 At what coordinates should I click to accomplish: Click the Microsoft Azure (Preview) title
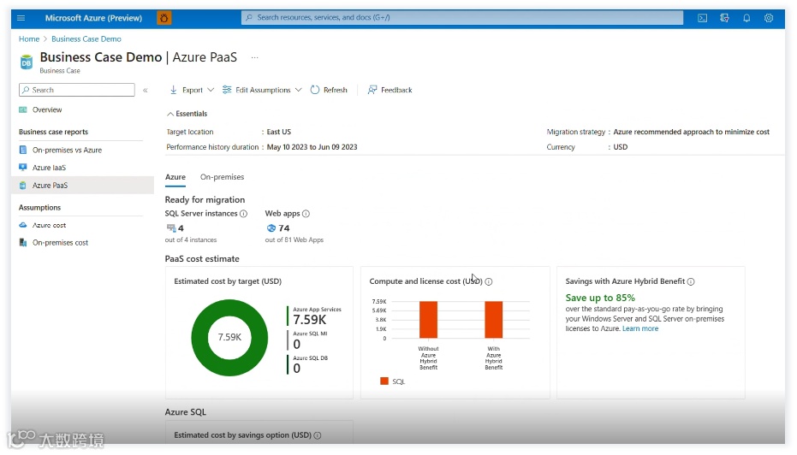pyautogui.click(x=93, y=18)
